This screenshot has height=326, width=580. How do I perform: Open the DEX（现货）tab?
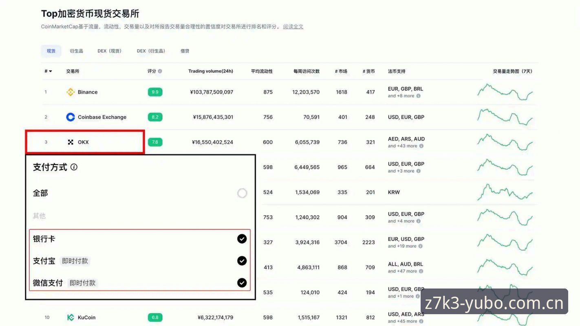(x=110, y=51)
